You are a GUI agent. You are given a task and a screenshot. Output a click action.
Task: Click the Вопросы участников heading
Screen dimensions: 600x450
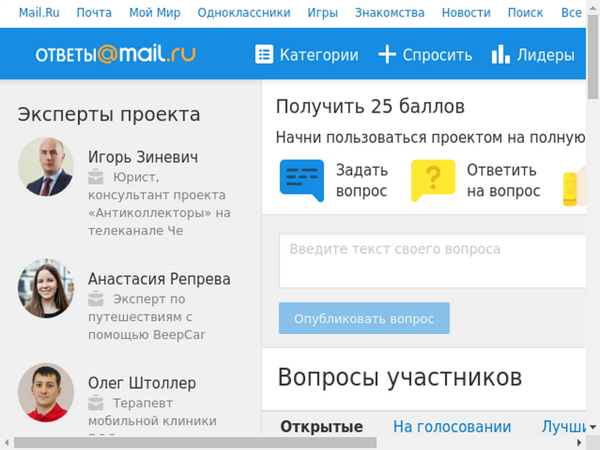400,377
